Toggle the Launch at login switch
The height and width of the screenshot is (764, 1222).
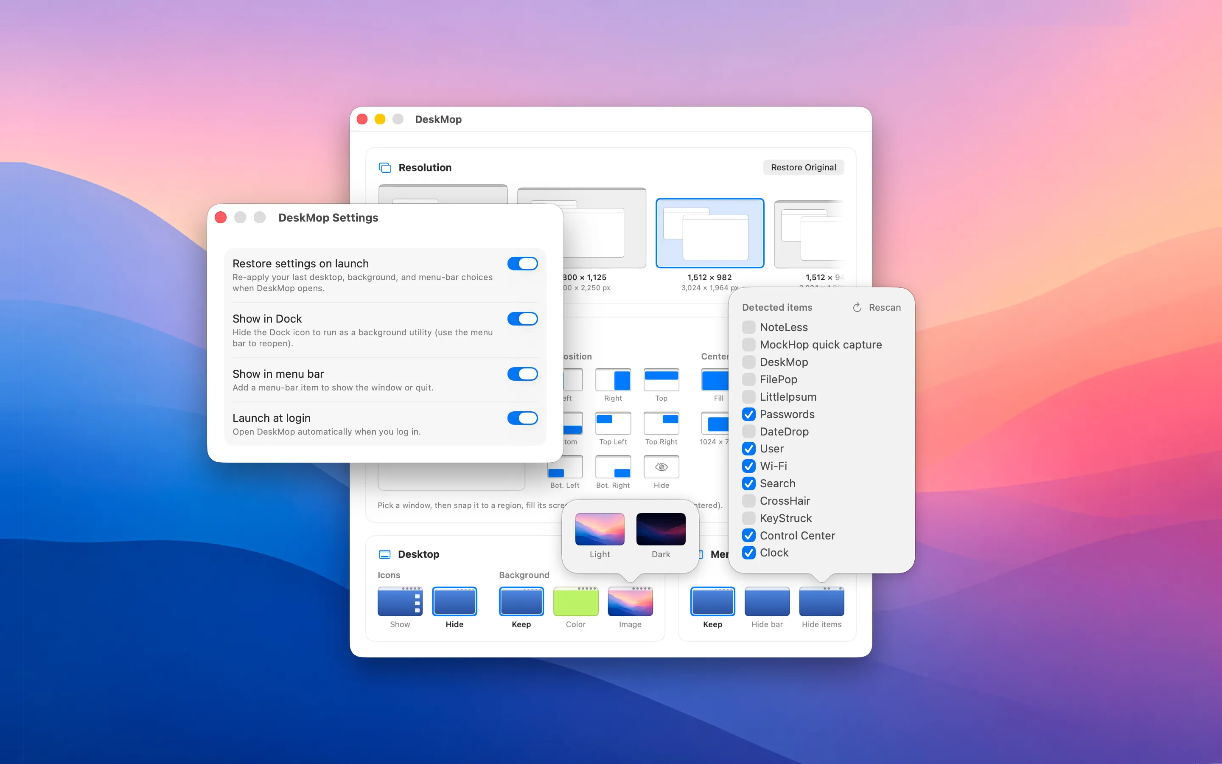click(522, 418)
